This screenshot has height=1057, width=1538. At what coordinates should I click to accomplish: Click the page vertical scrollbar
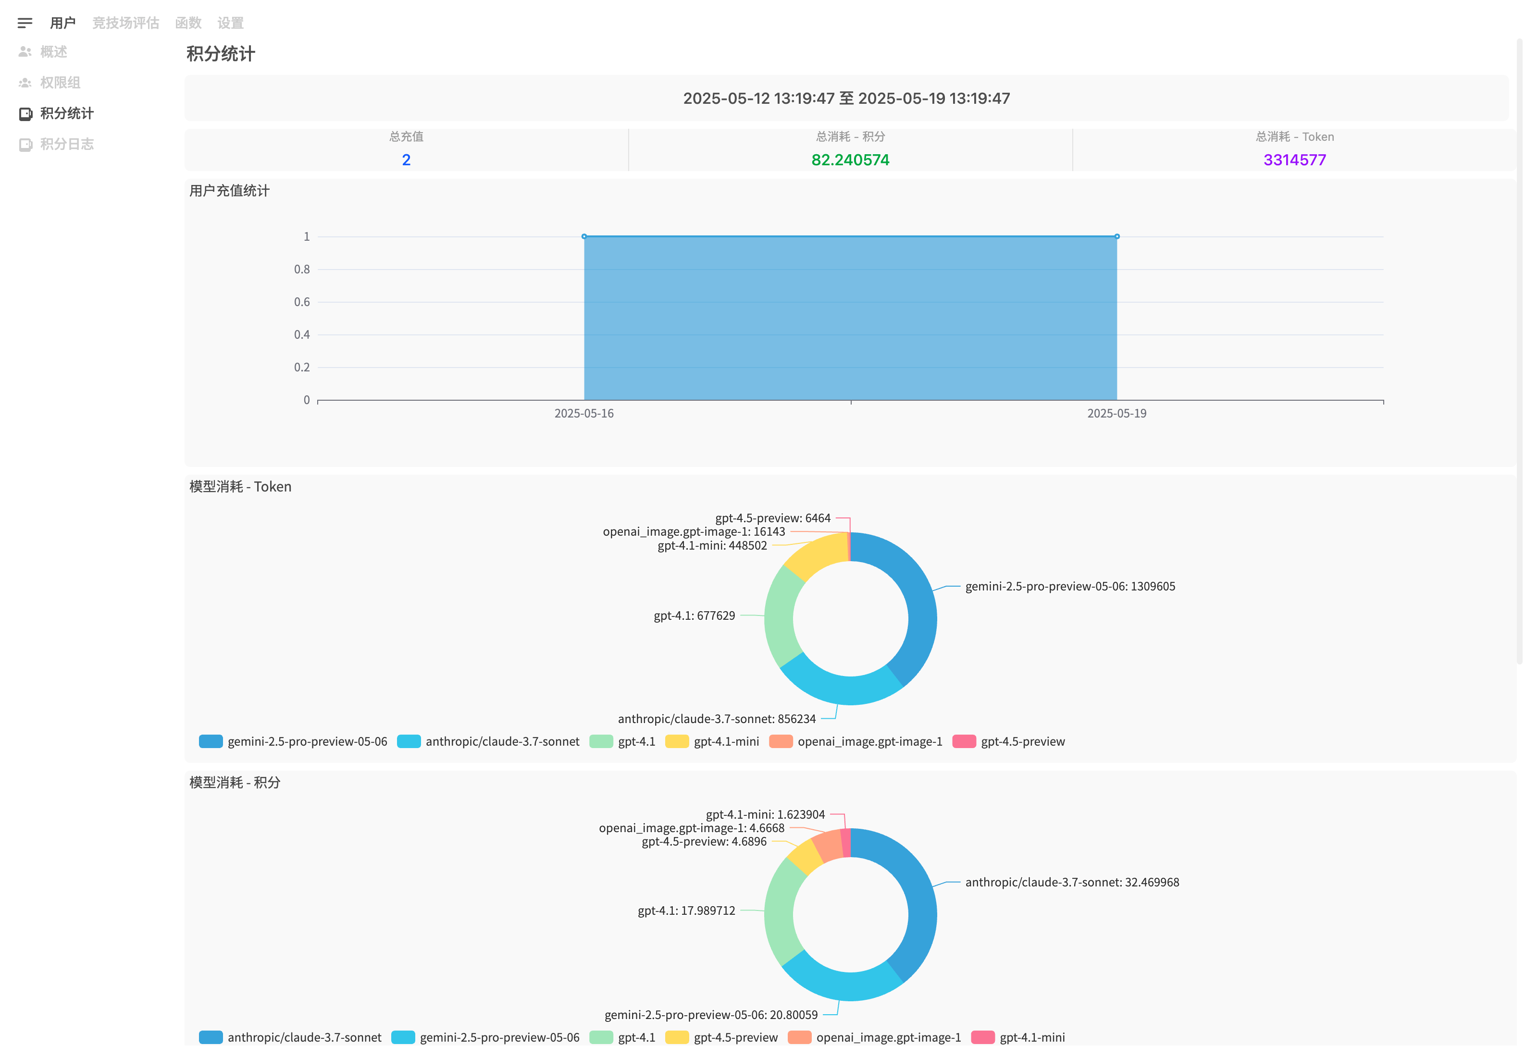tap(1519, 351)
